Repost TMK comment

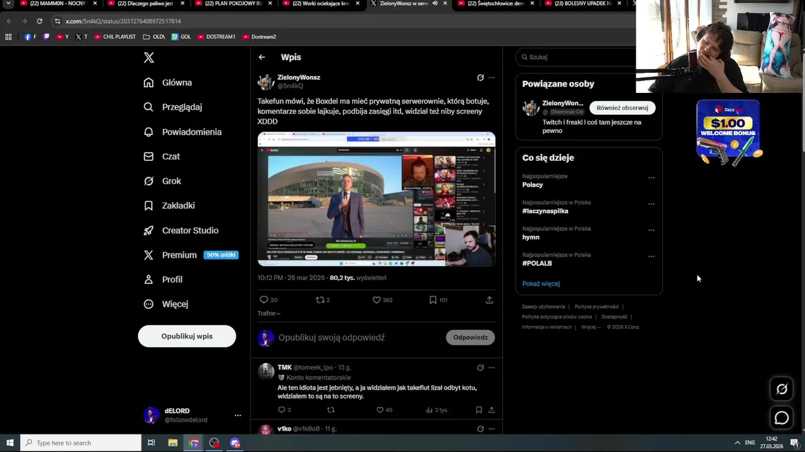[331, 410]
